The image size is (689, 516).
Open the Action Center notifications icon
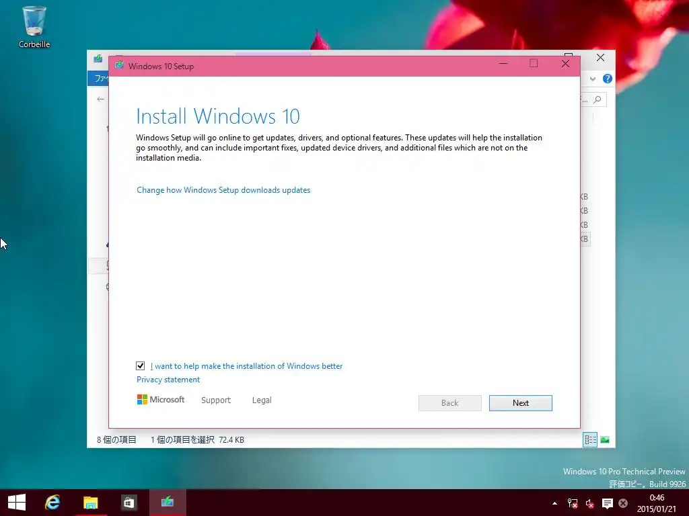click(x=608, y=503)
